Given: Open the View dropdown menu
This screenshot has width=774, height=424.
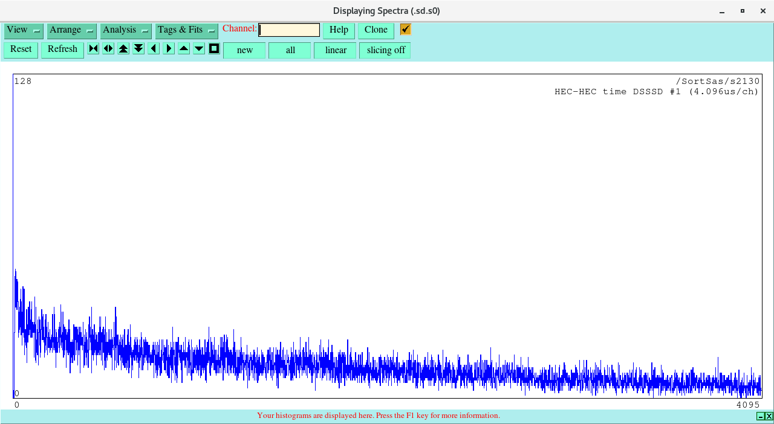Looking at the screenshot, I should [x=24, y=31].
